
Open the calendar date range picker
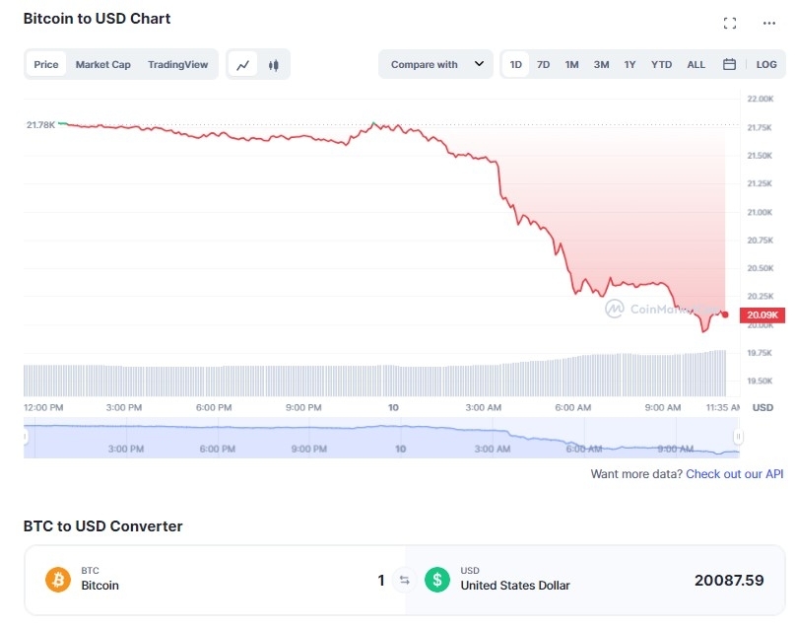click(729, 64)
